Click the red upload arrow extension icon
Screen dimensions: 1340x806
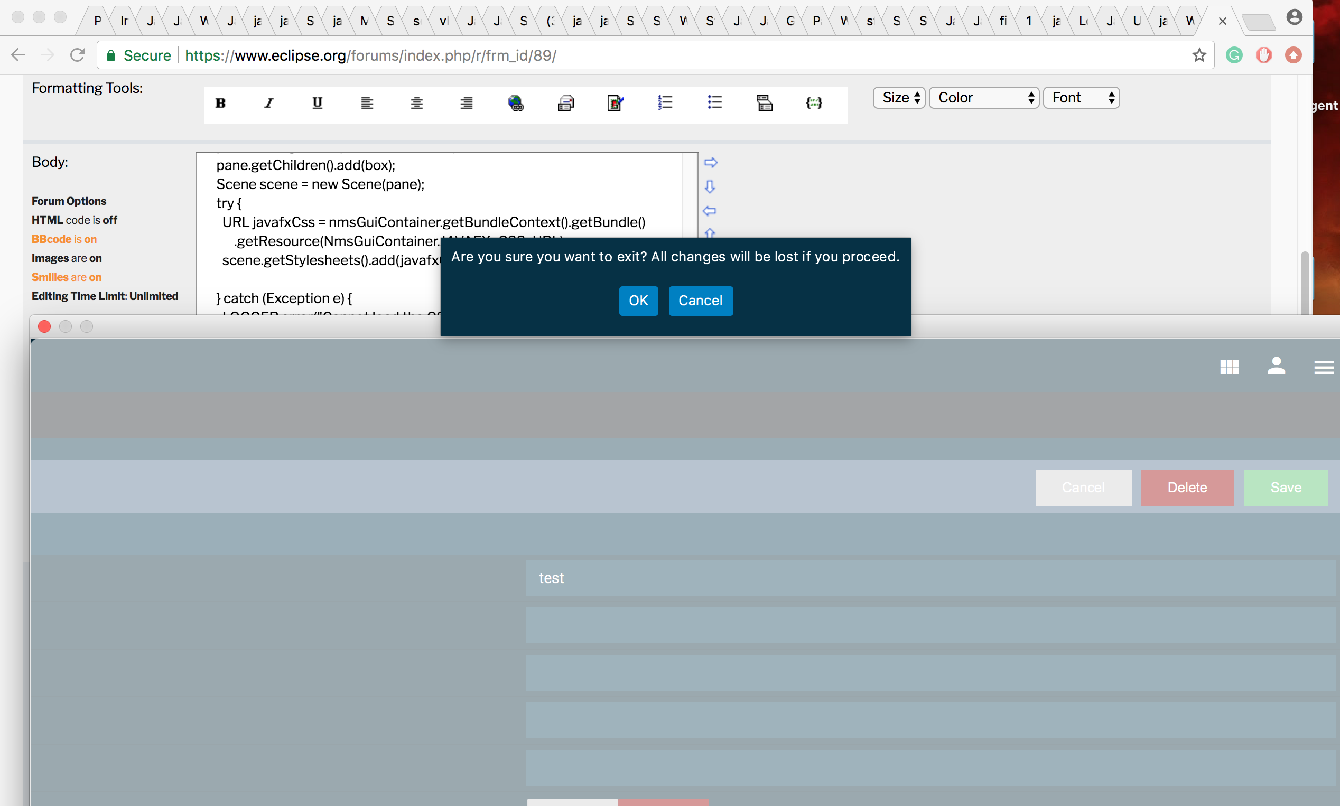click(1294, 55)
